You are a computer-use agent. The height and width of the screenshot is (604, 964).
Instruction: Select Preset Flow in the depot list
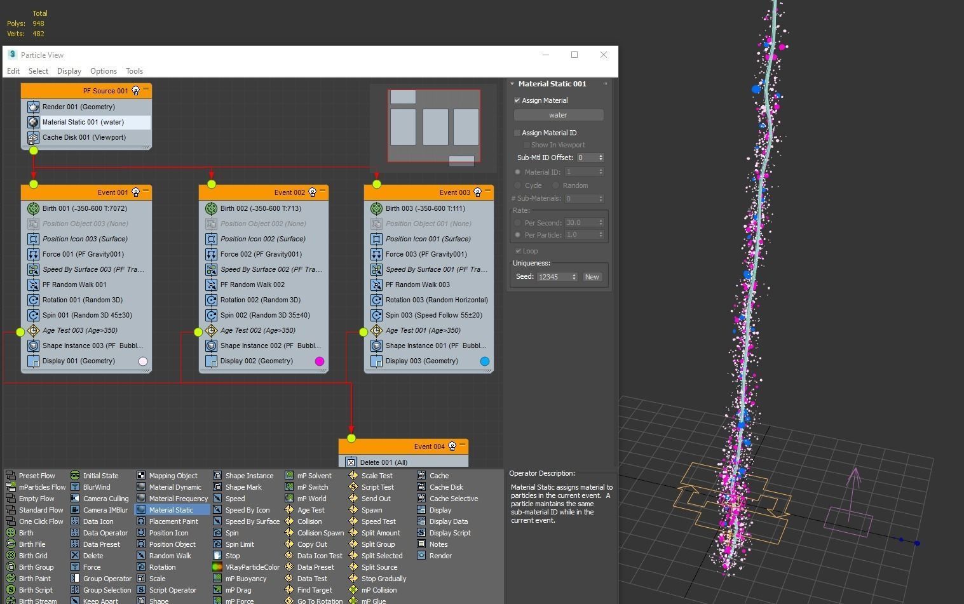37,476
